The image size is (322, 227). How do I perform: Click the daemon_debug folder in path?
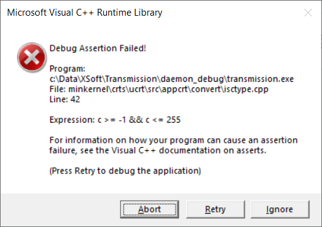pos(192,79)
